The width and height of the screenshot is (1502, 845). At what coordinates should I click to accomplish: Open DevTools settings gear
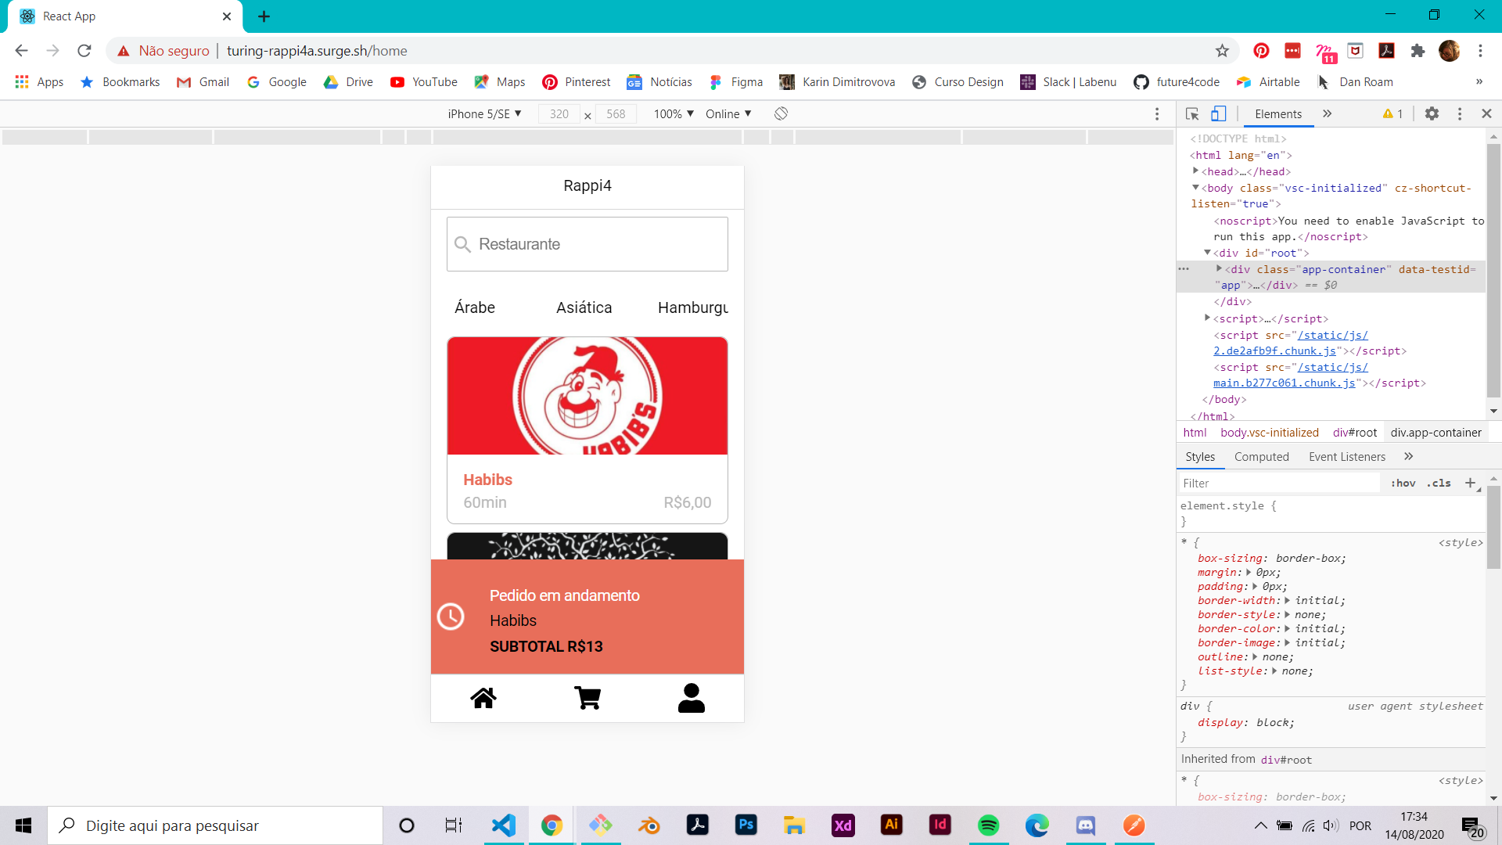tap(1432, 113)
